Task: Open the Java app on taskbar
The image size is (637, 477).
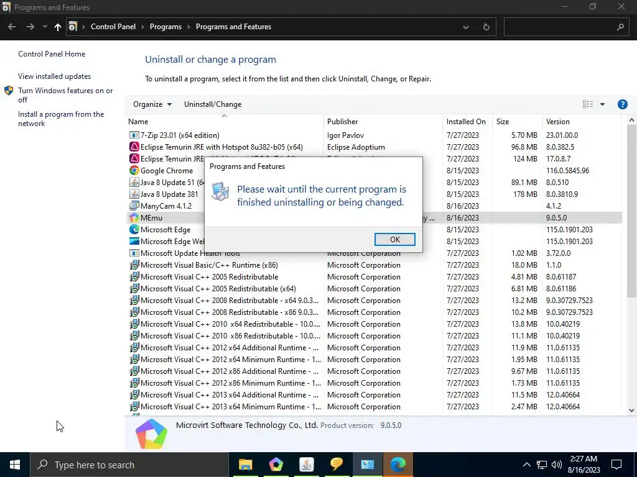Action: tap(306, 465)
